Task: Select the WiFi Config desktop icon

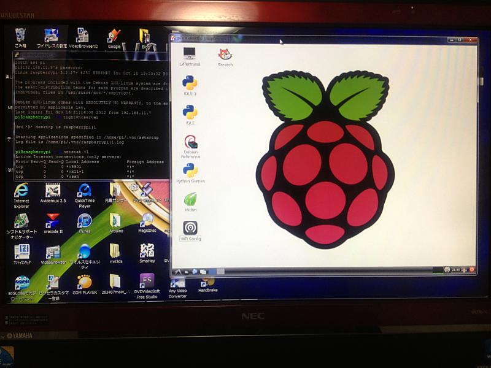Action: [x=190, y=231]
